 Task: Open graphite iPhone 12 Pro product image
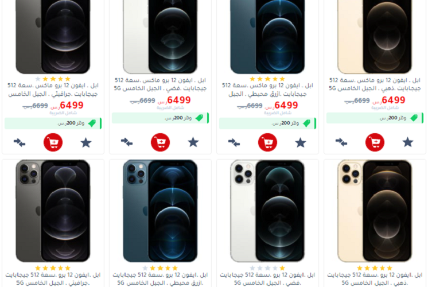pyautogui.click(x=53, y=211)
